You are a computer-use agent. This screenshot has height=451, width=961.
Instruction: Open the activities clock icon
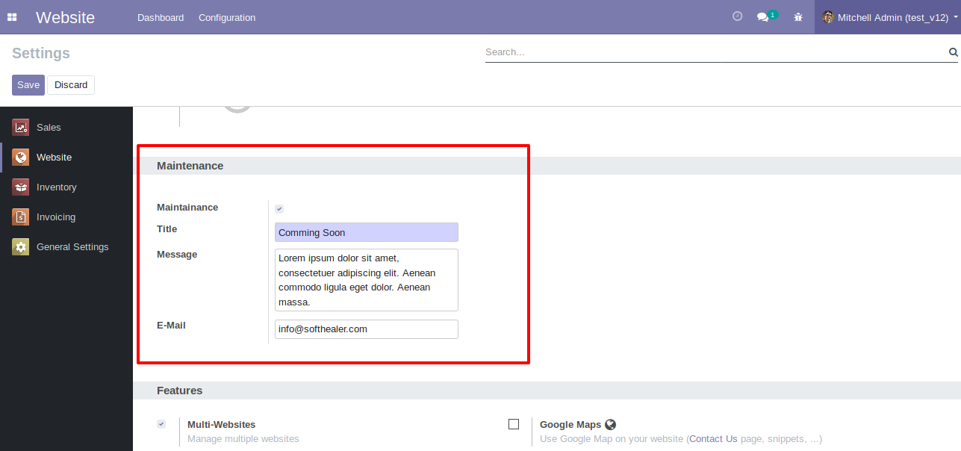coord(738,16)
